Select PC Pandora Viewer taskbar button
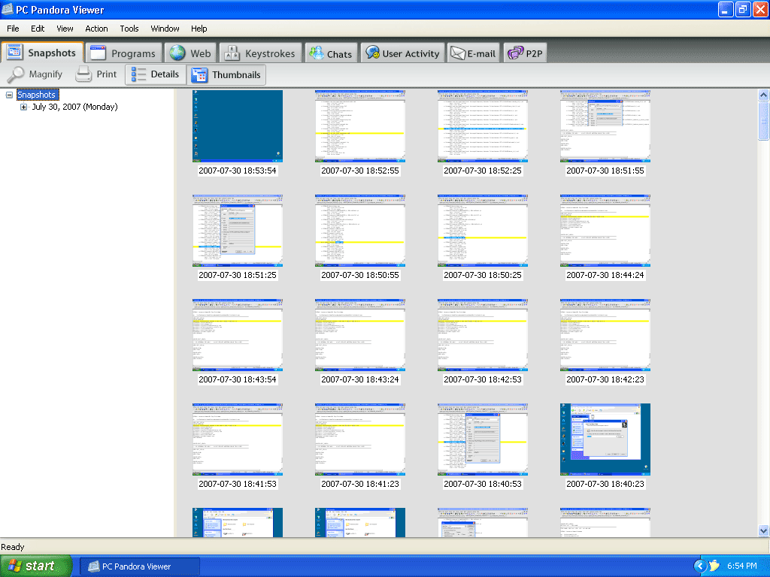Viewport: 770px width, 577px height. 140,566
